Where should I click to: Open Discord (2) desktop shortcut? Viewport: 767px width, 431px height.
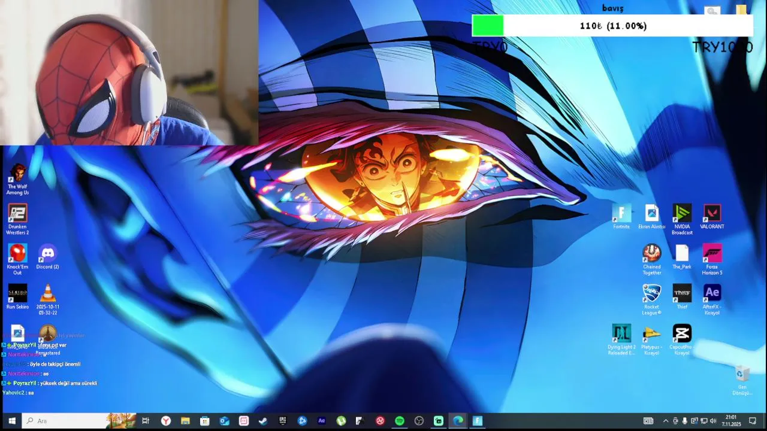(47, 256)
